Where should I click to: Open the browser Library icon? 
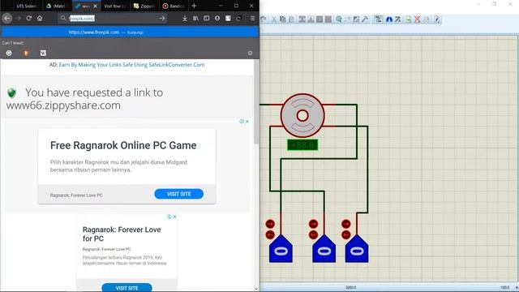195,18
